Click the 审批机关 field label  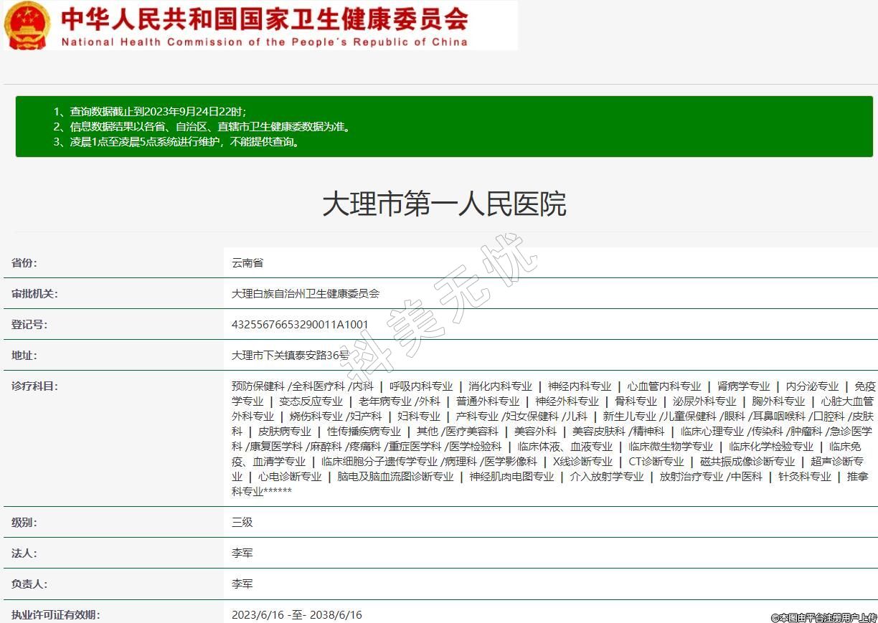click(x=34, y=294)
